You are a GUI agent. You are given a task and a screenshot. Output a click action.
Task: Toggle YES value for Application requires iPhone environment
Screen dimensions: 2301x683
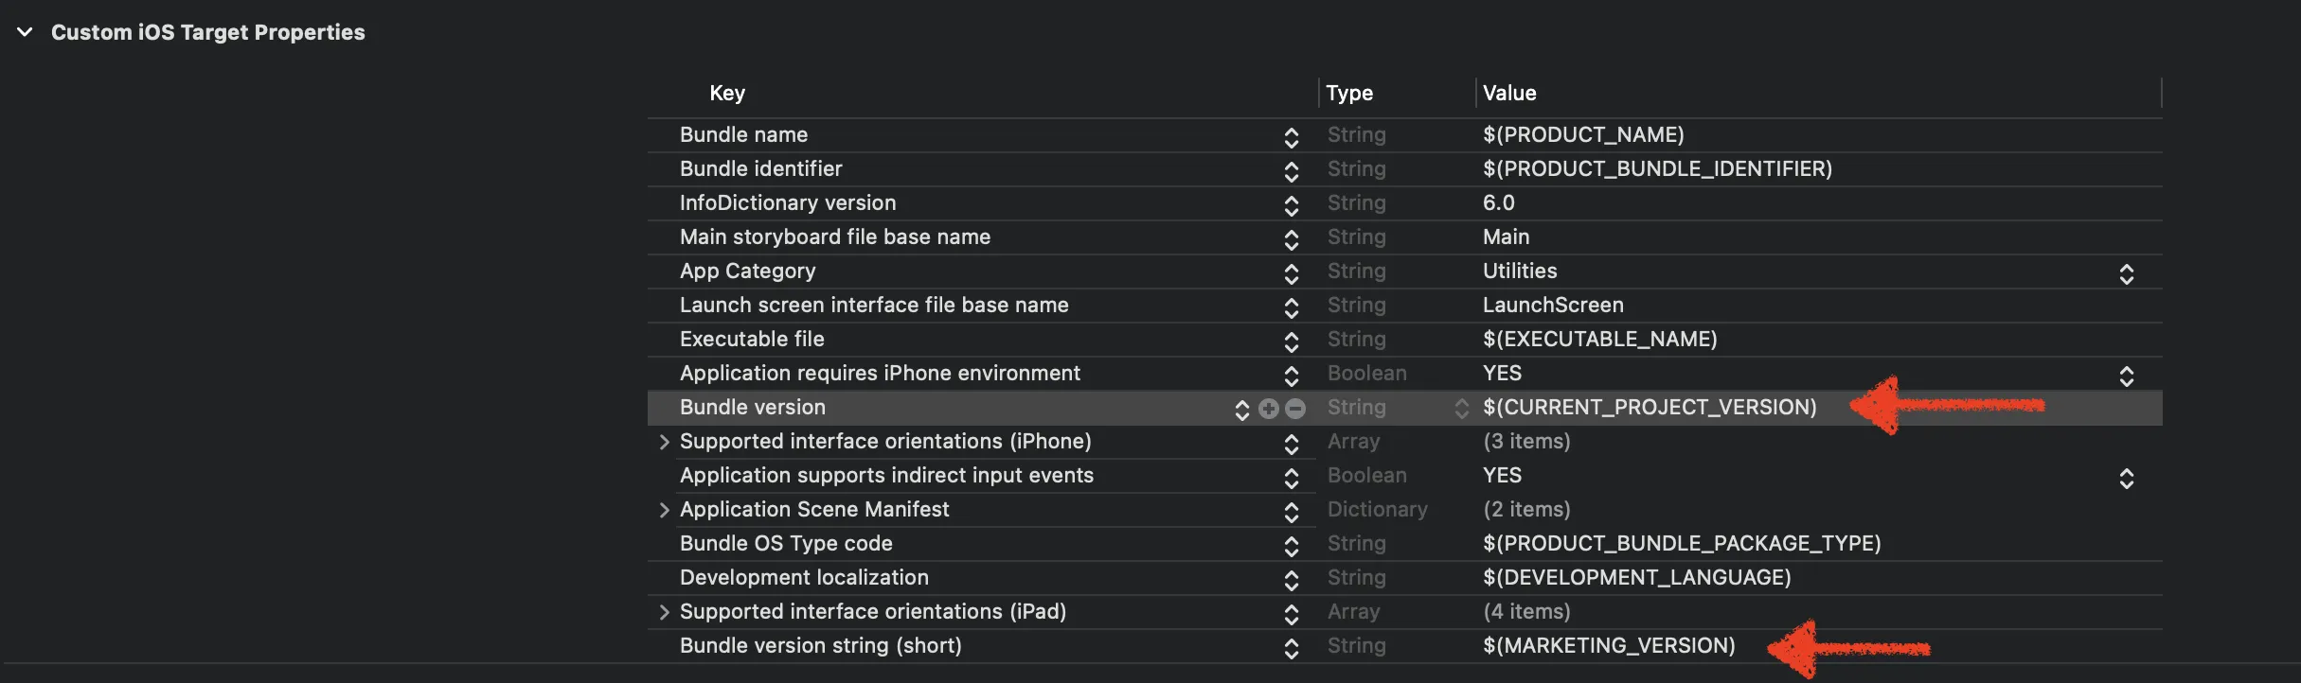pyautogui.click(x=2126, y=376)
